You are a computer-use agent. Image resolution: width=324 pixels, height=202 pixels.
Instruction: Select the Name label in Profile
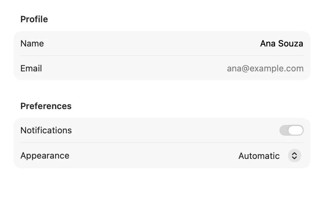click(x=32, y=43)
